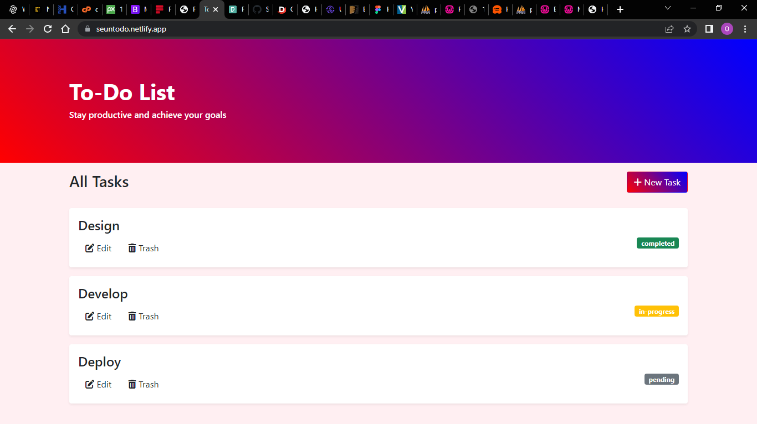Share this page using the share icon

669,29
